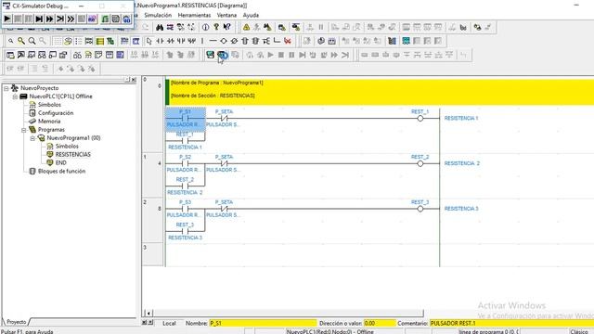The image size is (594, 334).
Task: Click double-chevron Continuous Scan Run in Debug window
Action: pos(71,19)
